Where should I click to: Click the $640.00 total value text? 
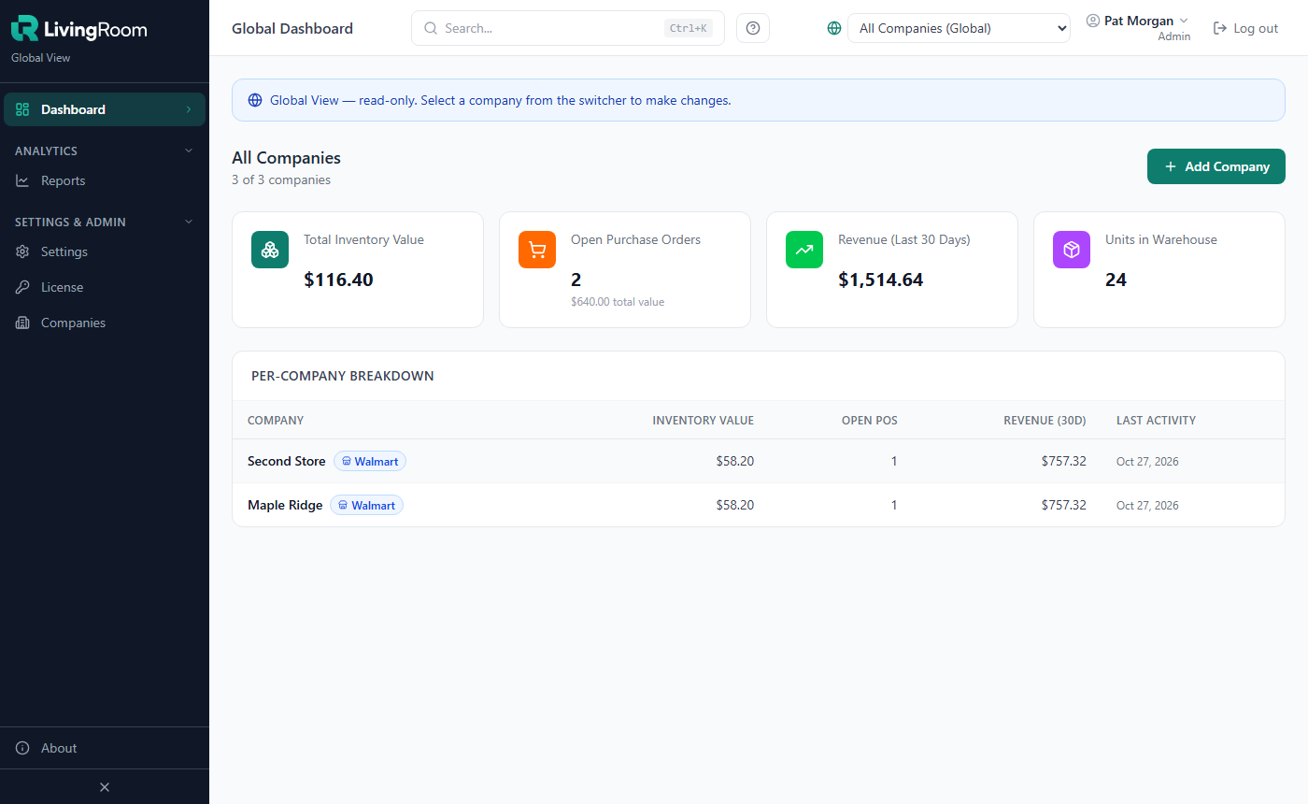(618, 302)
